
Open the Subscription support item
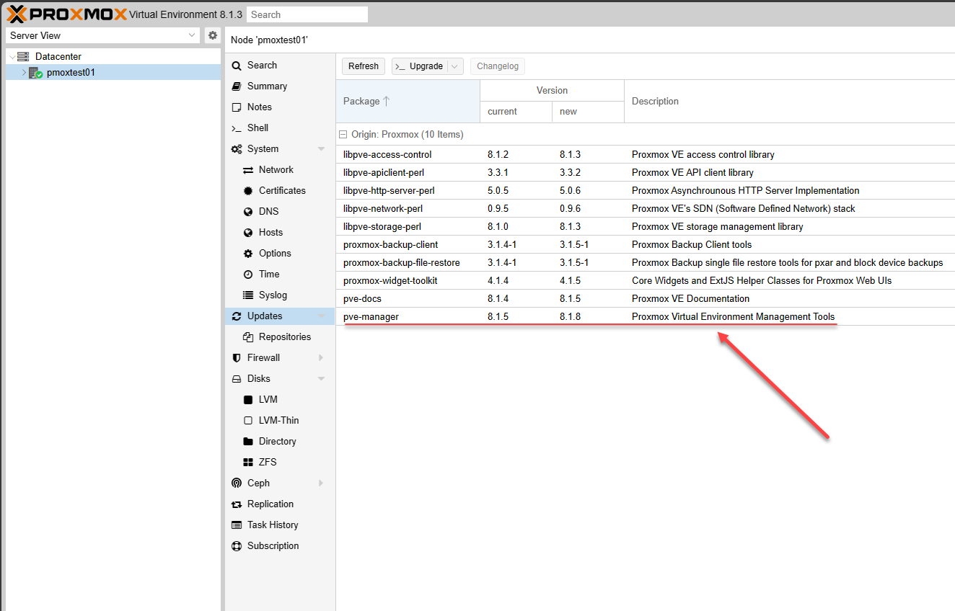pyautogui.click(x=272, y=545)
